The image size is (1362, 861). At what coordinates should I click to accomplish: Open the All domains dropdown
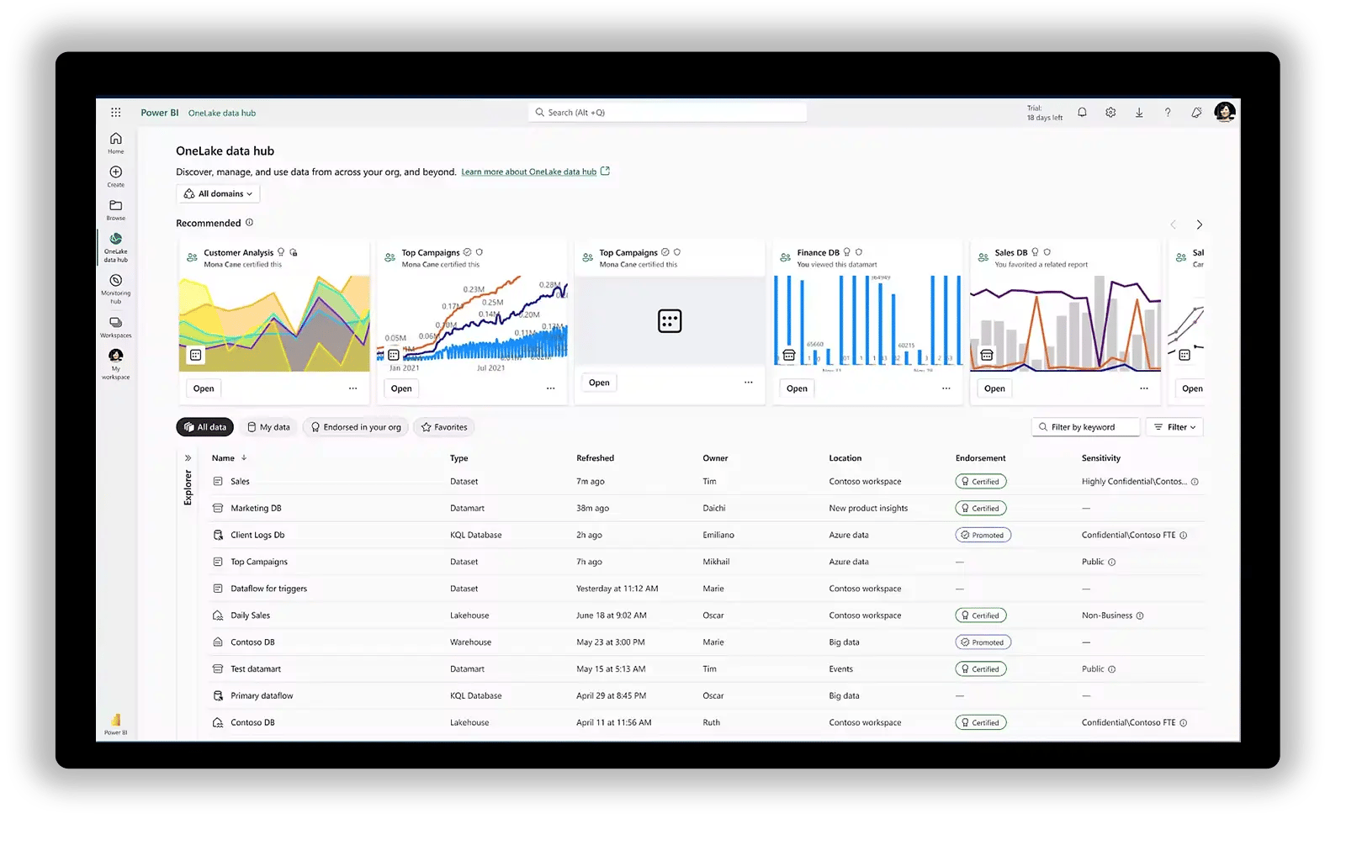coord(219,193)
